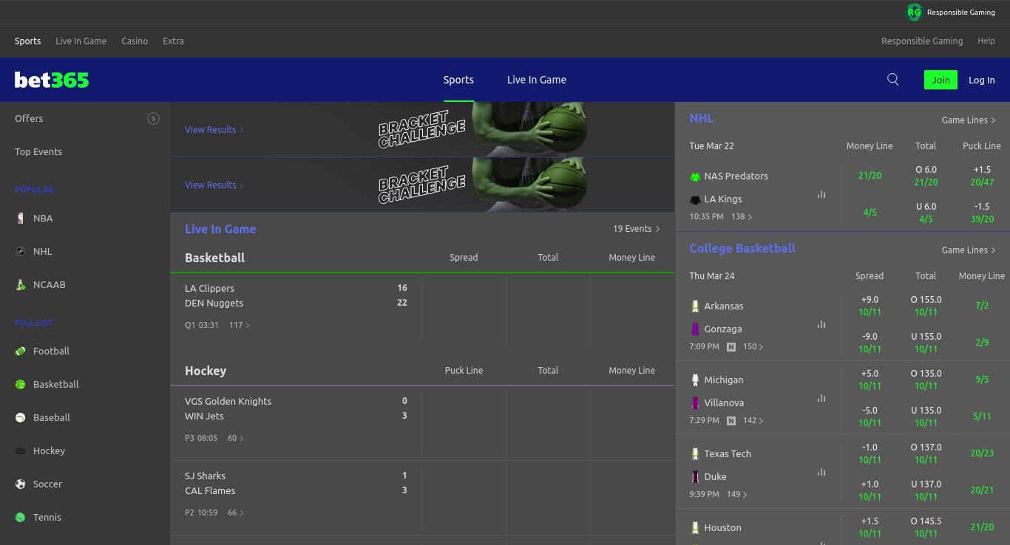Open Top Events in the sidebar

[38, 151]
